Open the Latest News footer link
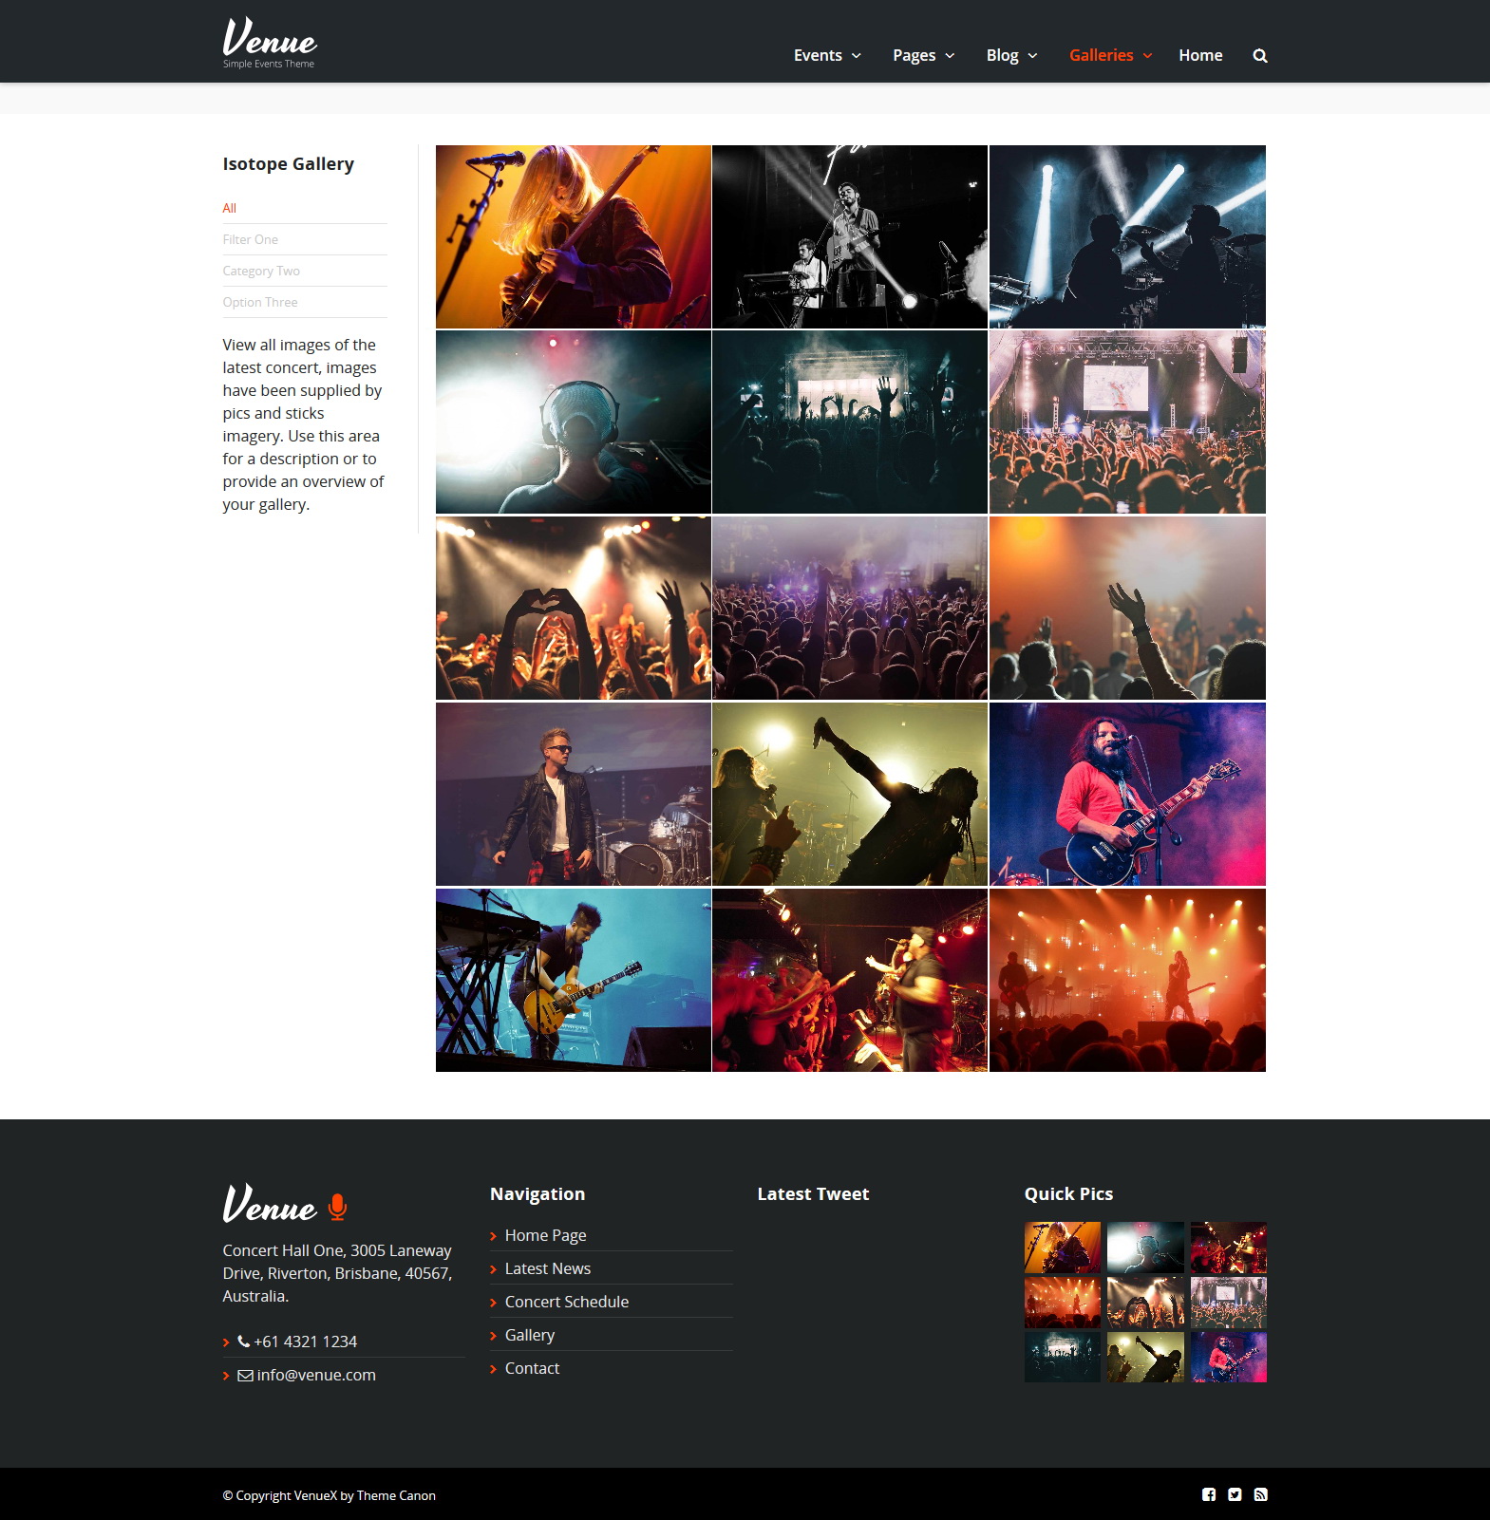Viewport: 1490px width, 1520px height. [x=548, y=1268]
